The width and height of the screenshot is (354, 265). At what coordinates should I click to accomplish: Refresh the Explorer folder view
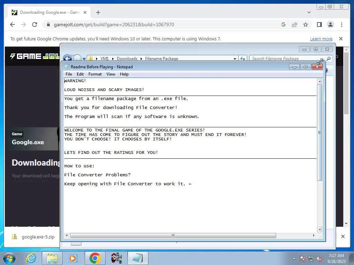pyautogui.click(x=243, y=59)
